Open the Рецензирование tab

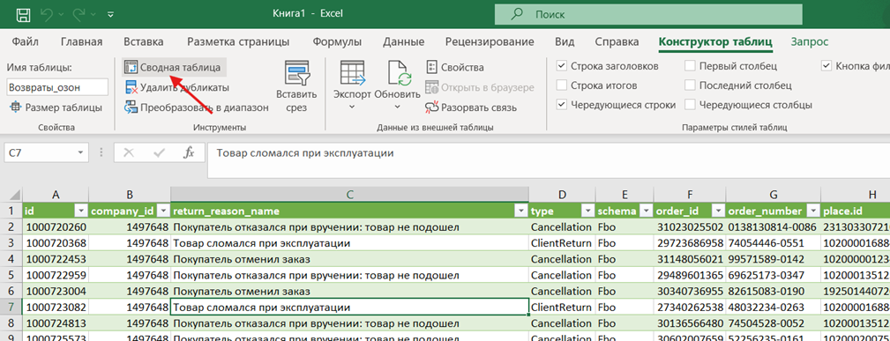pyautogui.click(x=490, y=42)
